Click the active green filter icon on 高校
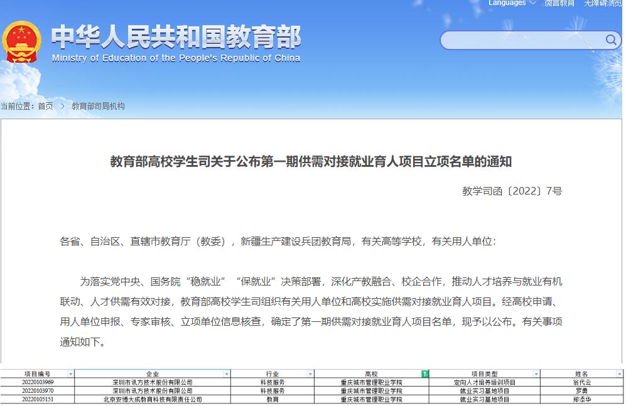The width and height of the screenshot is (626, 406). click(x=425, y=374)
